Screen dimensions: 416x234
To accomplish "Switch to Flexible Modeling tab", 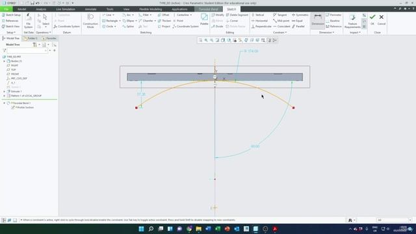I will (150, 9).
